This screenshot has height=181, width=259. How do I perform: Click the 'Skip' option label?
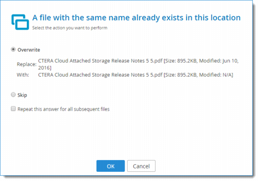(22, 95)
